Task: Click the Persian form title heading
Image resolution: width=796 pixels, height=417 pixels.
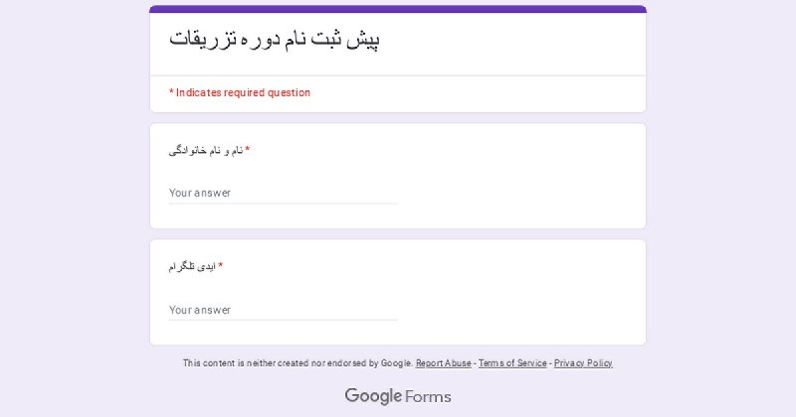Action: point(275,39)
